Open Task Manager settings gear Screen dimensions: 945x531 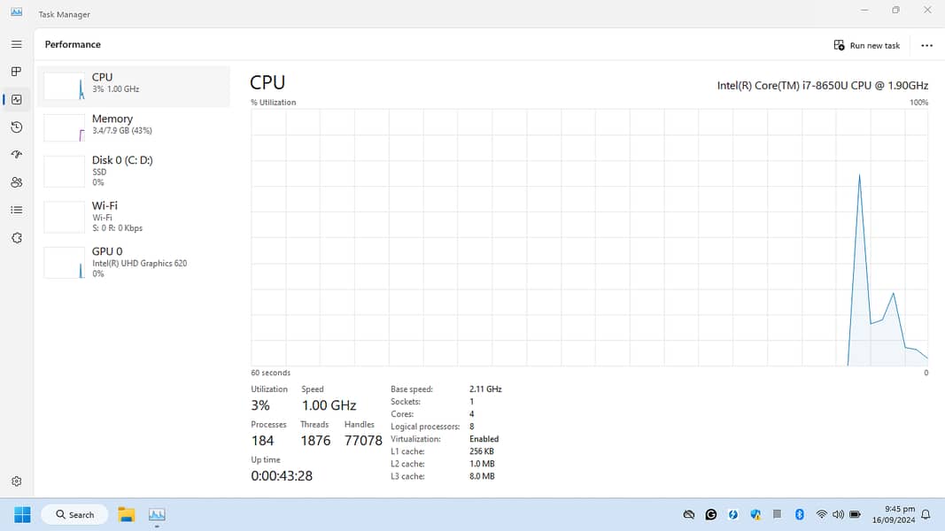click(x=16, y=481)
